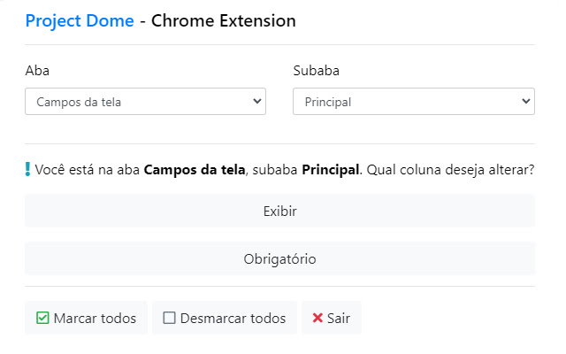This screenshot has height=354, width=566.
Task: Click the empty square icon in Desmarcar todos
Action: 170,318
